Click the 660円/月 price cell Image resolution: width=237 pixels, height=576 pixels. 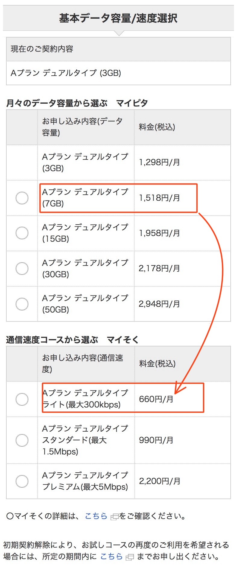pyautogui.click(x=156, y=399)
